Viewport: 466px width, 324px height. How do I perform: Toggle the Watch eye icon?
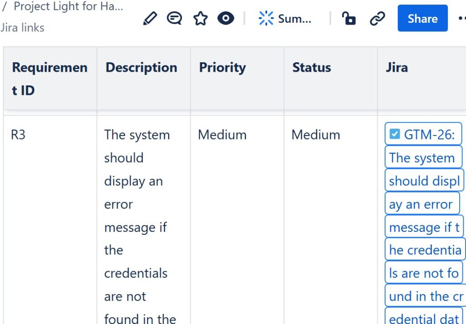(x=226, y=18)
